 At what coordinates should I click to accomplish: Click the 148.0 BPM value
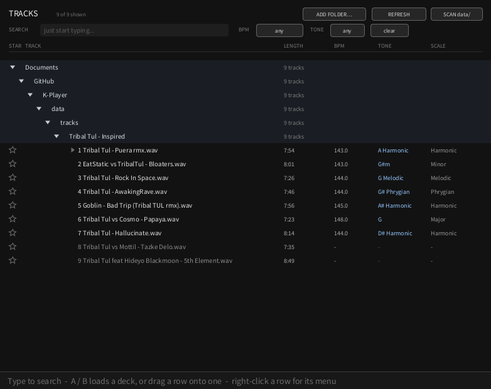[x=341, y=219]
